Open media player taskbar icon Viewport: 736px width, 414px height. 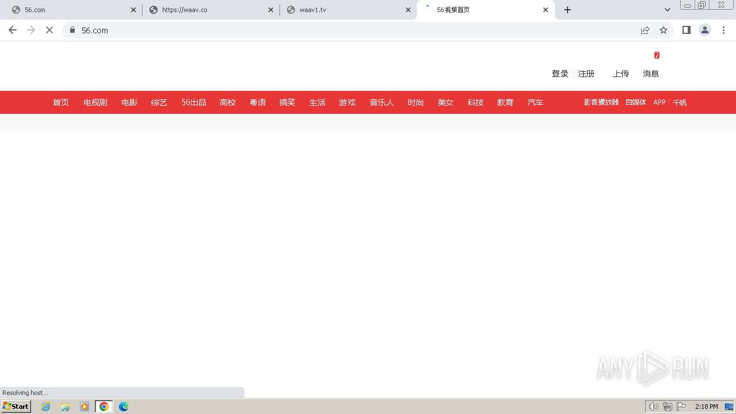point(85,407)
